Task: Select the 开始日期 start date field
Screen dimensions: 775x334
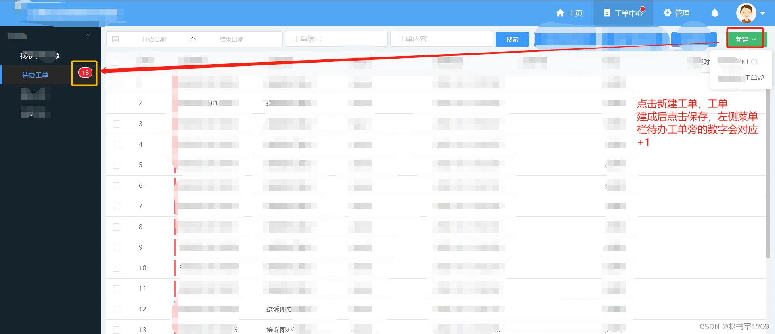Action: coord(154,39)
